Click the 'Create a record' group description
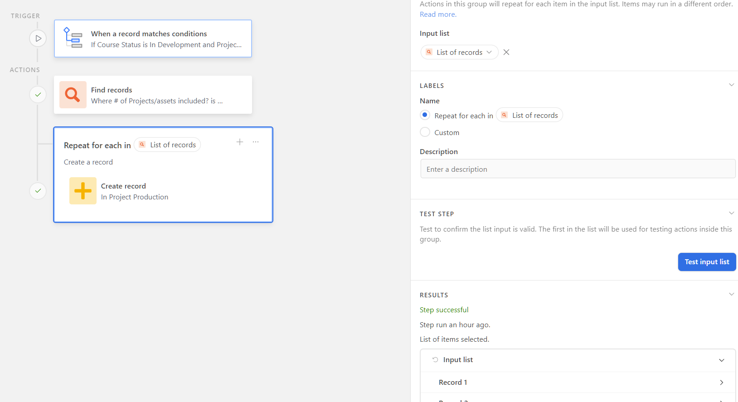738x402 pixels. point(88,162)
